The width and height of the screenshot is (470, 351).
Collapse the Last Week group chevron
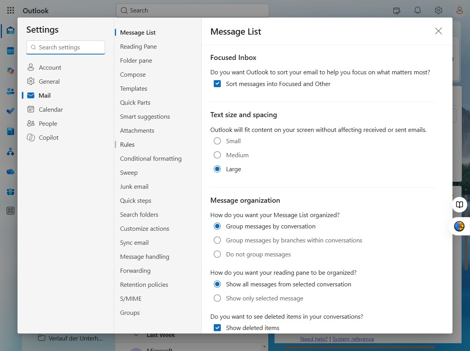click(x=136, y=335)
